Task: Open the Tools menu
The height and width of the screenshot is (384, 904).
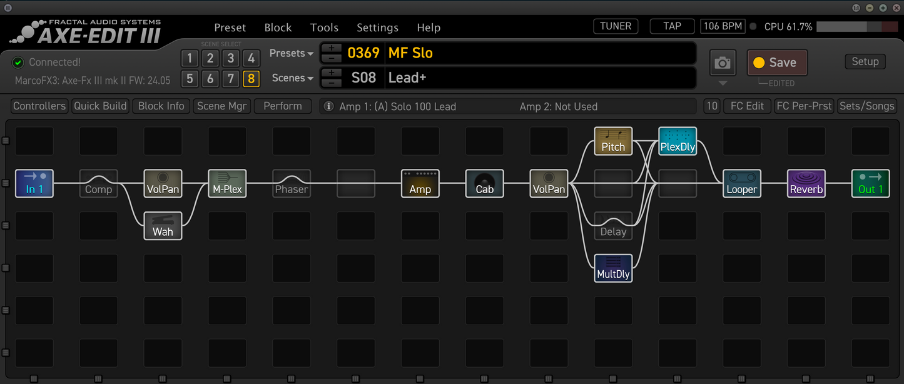Action: 324,28
